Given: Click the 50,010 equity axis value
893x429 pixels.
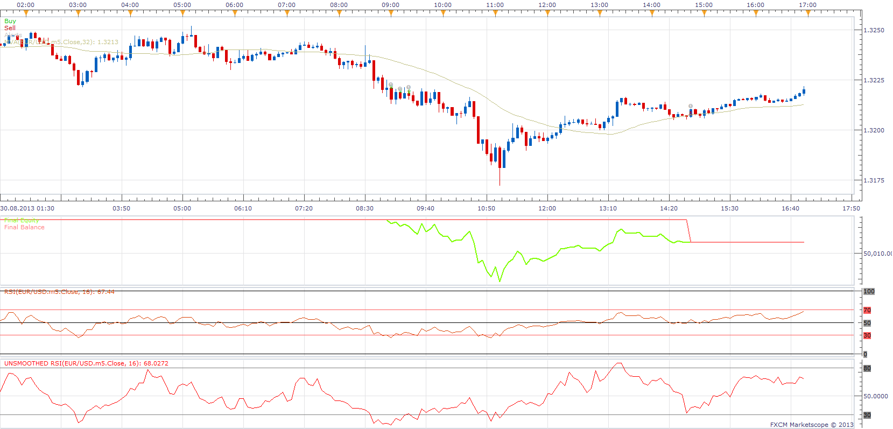Looking at the screenshot, I should [x=878, y=254].
